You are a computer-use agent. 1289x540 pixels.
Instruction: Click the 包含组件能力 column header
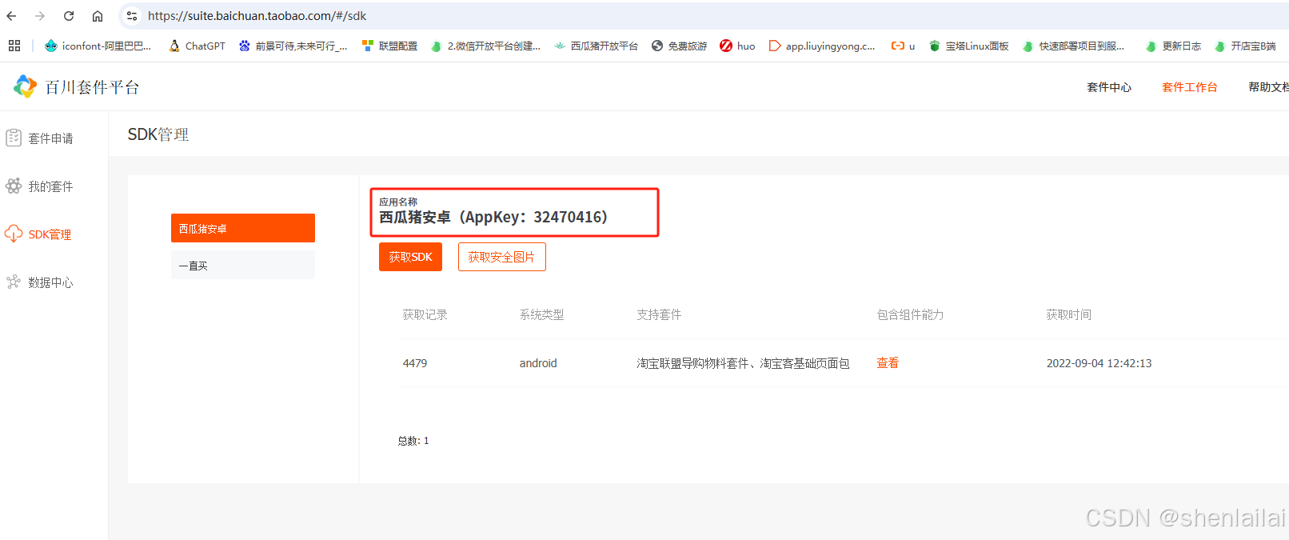point(910,314)
